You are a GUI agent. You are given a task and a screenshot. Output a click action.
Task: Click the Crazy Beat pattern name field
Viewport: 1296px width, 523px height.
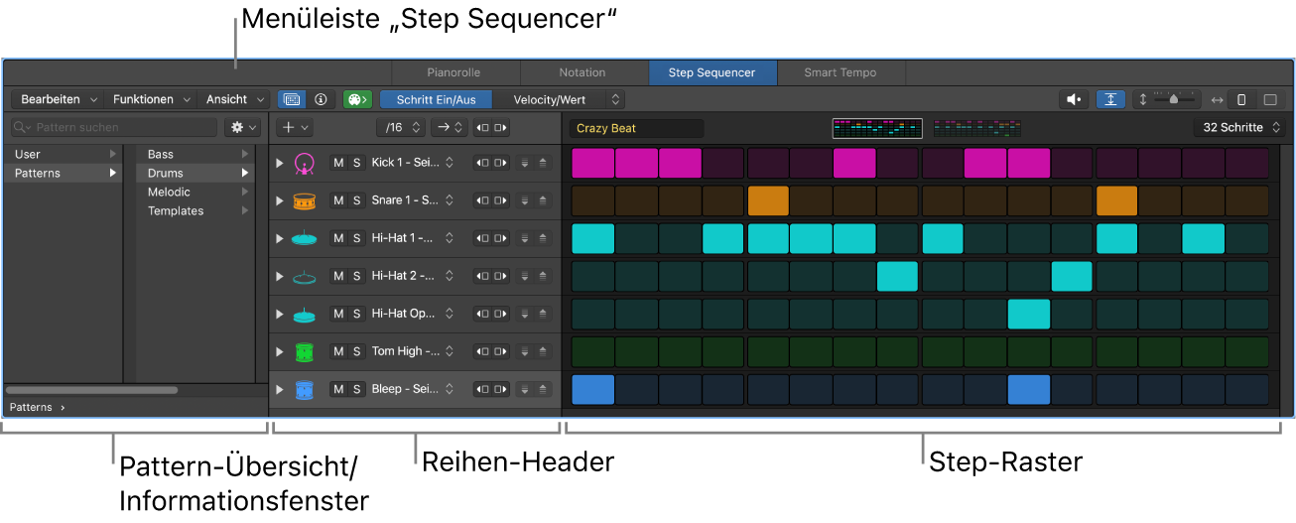(x=636, y=128)
